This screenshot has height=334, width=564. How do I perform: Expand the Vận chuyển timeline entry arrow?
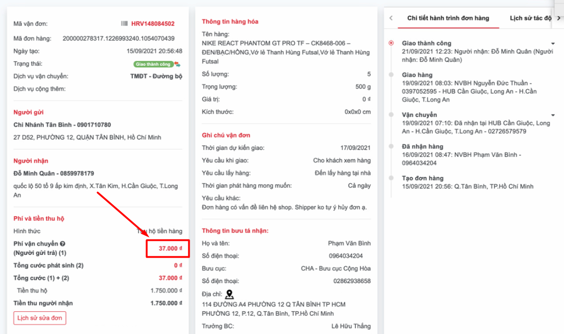click(553, 115)
